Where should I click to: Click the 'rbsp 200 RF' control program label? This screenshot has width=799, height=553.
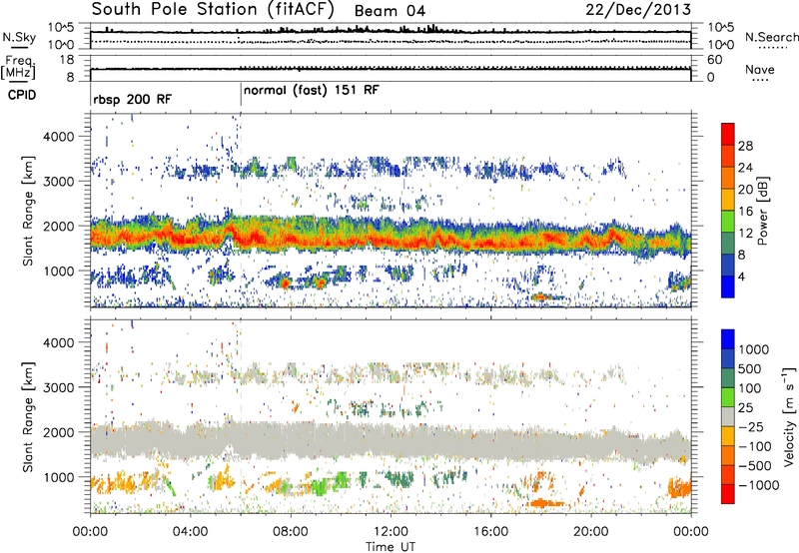[133, 99]
